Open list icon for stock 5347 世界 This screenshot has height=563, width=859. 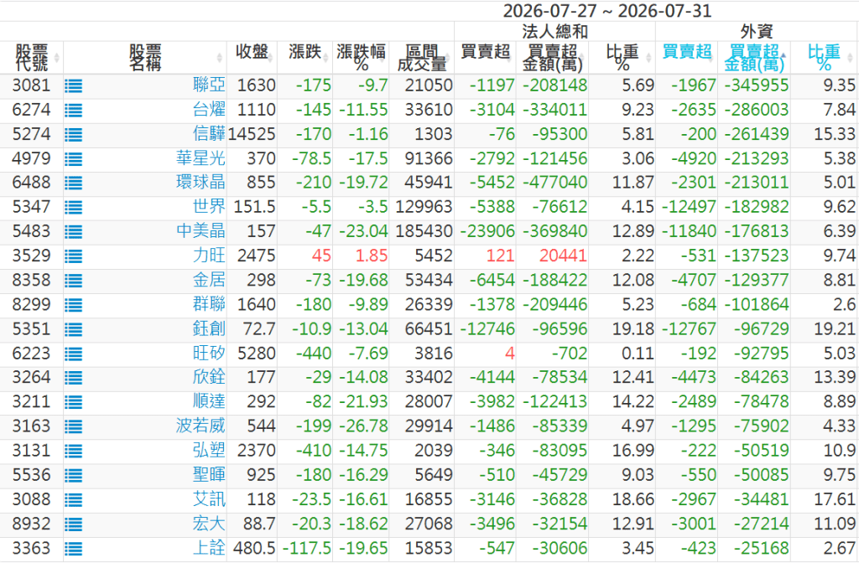click(x=74, y=208)
